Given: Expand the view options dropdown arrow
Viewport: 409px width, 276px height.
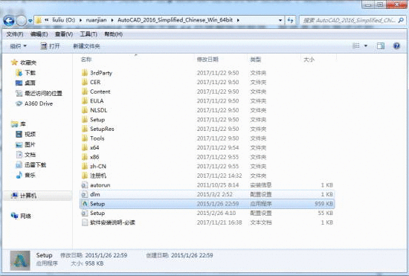Looking at the screenshot, I should point(366,46).
